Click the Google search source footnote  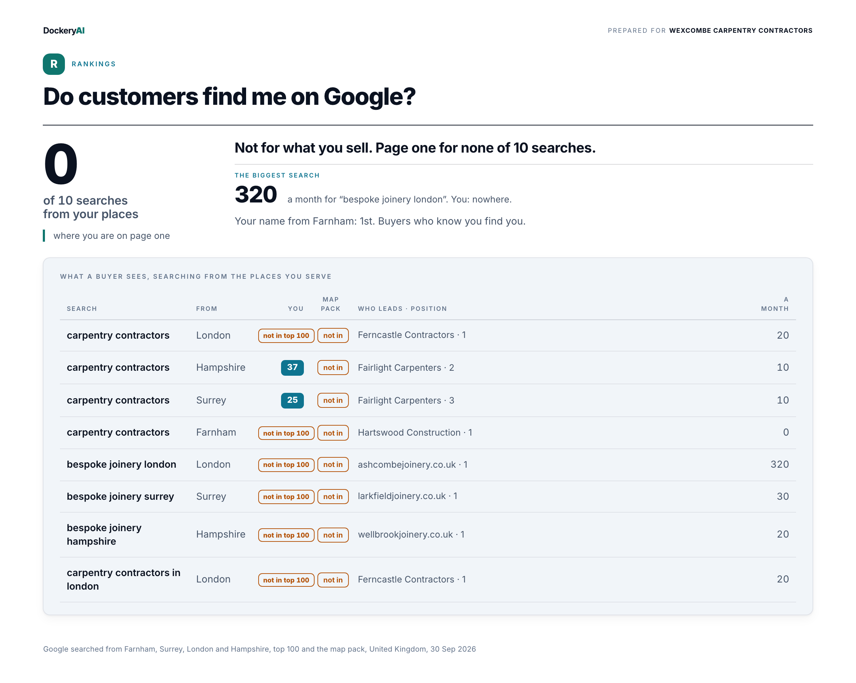coord(259,649)
